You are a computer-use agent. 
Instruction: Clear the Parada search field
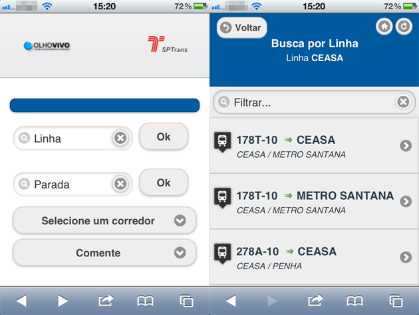click(120, 184)
